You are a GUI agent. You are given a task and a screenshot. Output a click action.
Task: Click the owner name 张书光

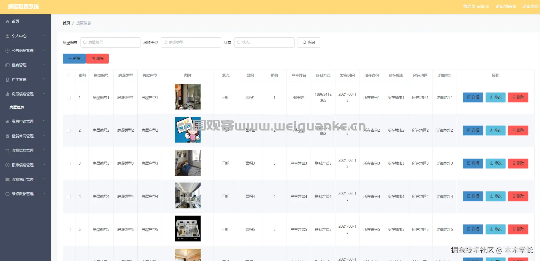click(x=299, y=98)
